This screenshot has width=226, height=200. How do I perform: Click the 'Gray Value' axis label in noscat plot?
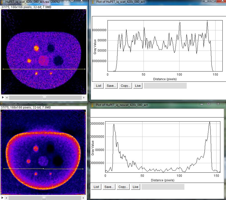pyautogui.click(x=93, y=148)
